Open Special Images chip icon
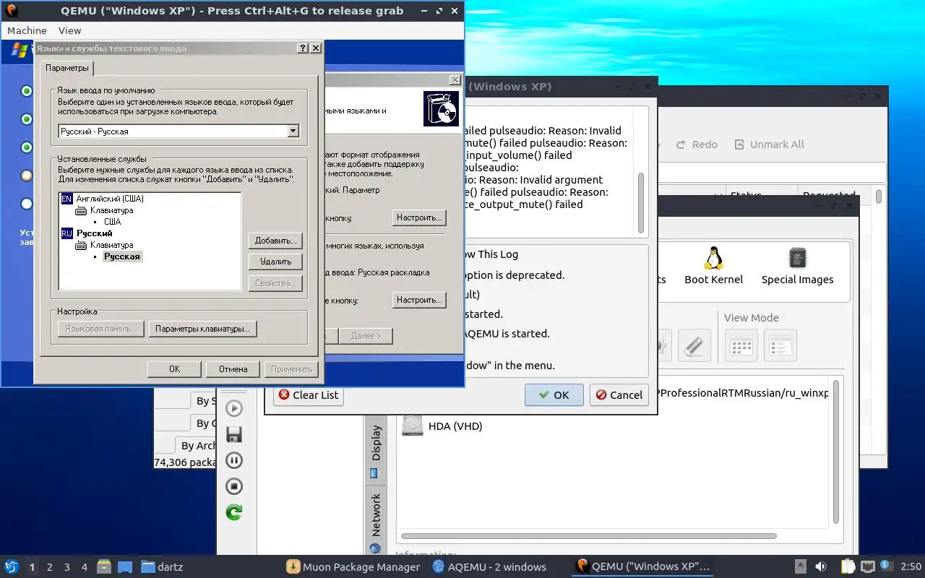Viewport: 925px width, 578px height. 797,266
